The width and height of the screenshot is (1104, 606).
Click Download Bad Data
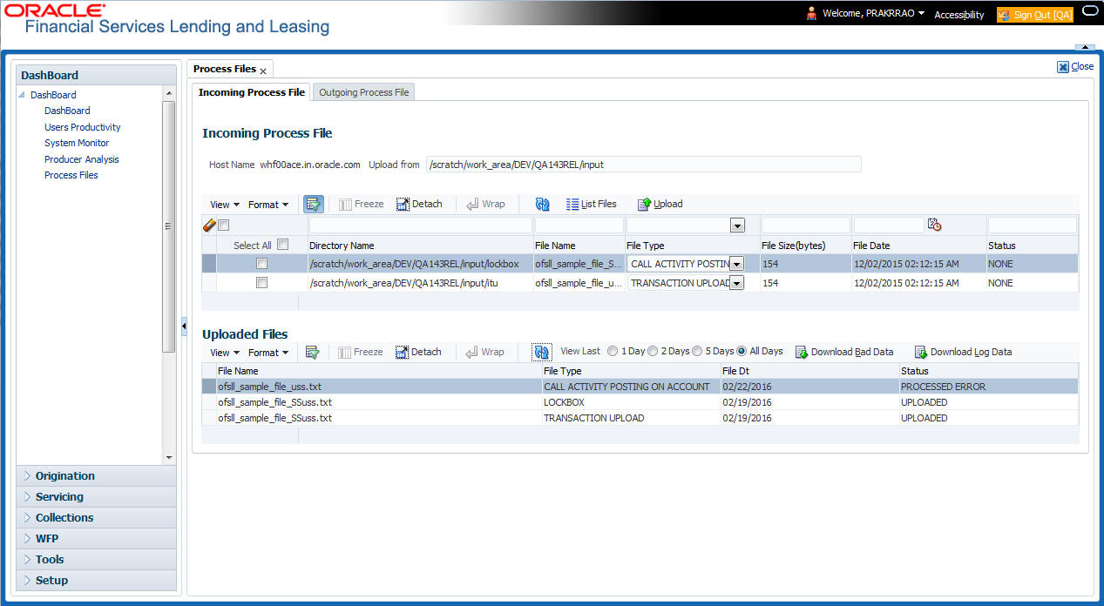843,352
